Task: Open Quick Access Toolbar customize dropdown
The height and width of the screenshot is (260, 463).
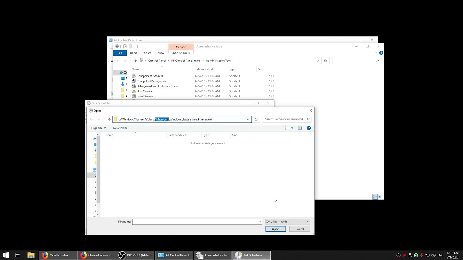Action: (135, 46)
